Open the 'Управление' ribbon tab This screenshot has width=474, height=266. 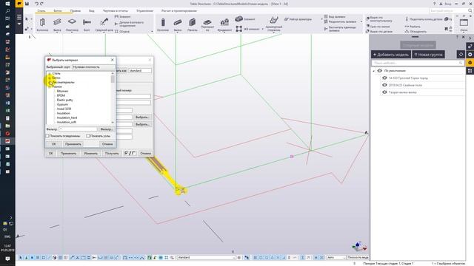tap(144, 11)
